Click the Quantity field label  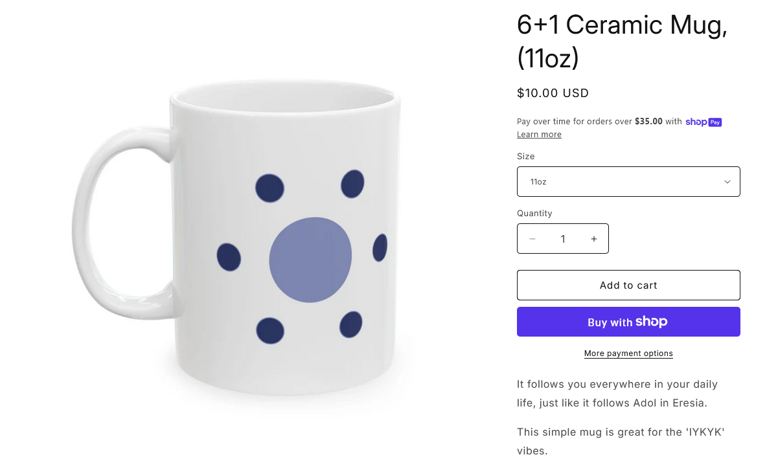534,213
